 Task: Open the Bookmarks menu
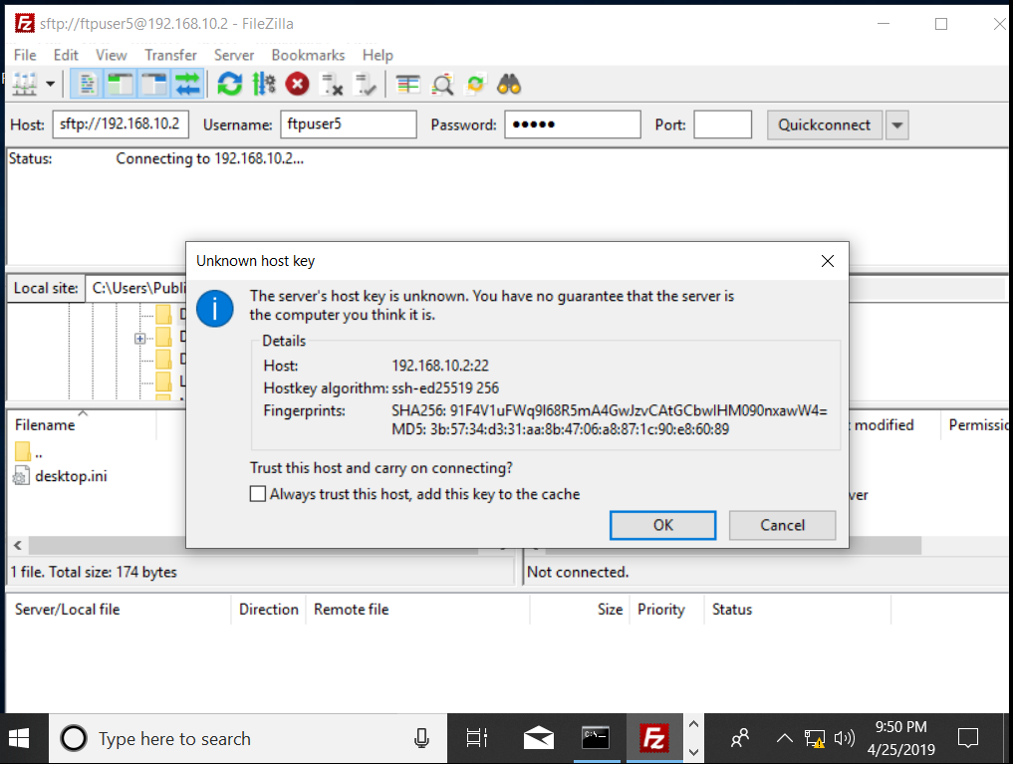[x=308, y=55]
